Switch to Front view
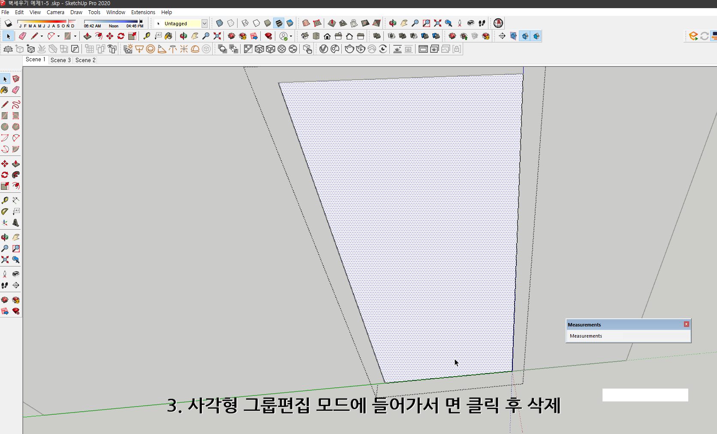Viewport: 717px width, 434px height. click(327, 36)
